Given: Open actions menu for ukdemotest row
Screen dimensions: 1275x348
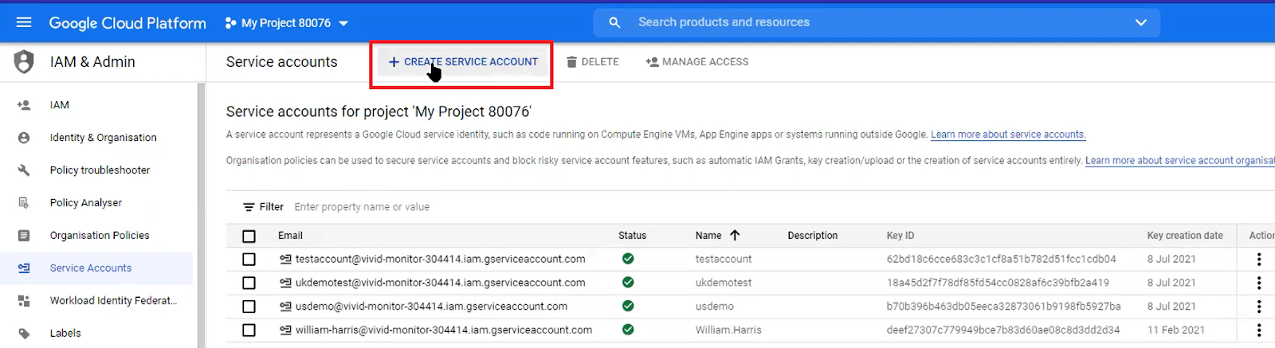Looking at the screenshot, I should coord(1259,283).
